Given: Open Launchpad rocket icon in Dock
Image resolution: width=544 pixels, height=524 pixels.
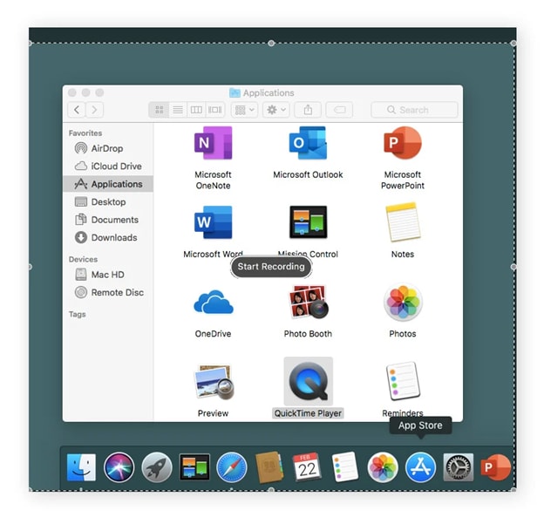Looking at the screenshot, I should 156,467.
